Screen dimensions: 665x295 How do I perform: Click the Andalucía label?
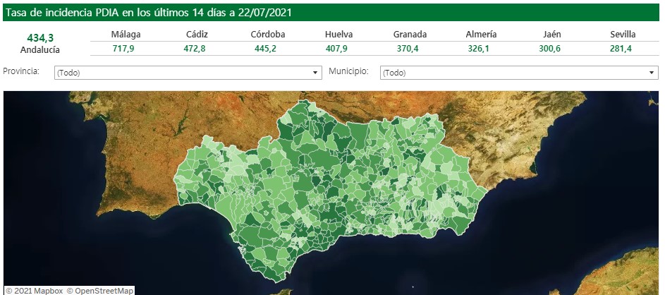(40, 50)
